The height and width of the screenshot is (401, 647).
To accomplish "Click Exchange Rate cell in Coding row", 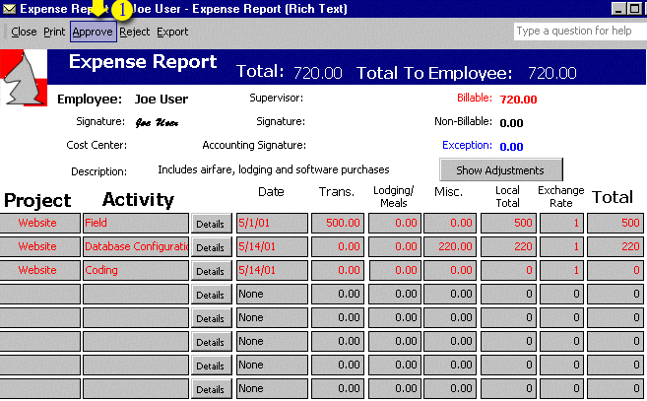I will pos(561,270).
